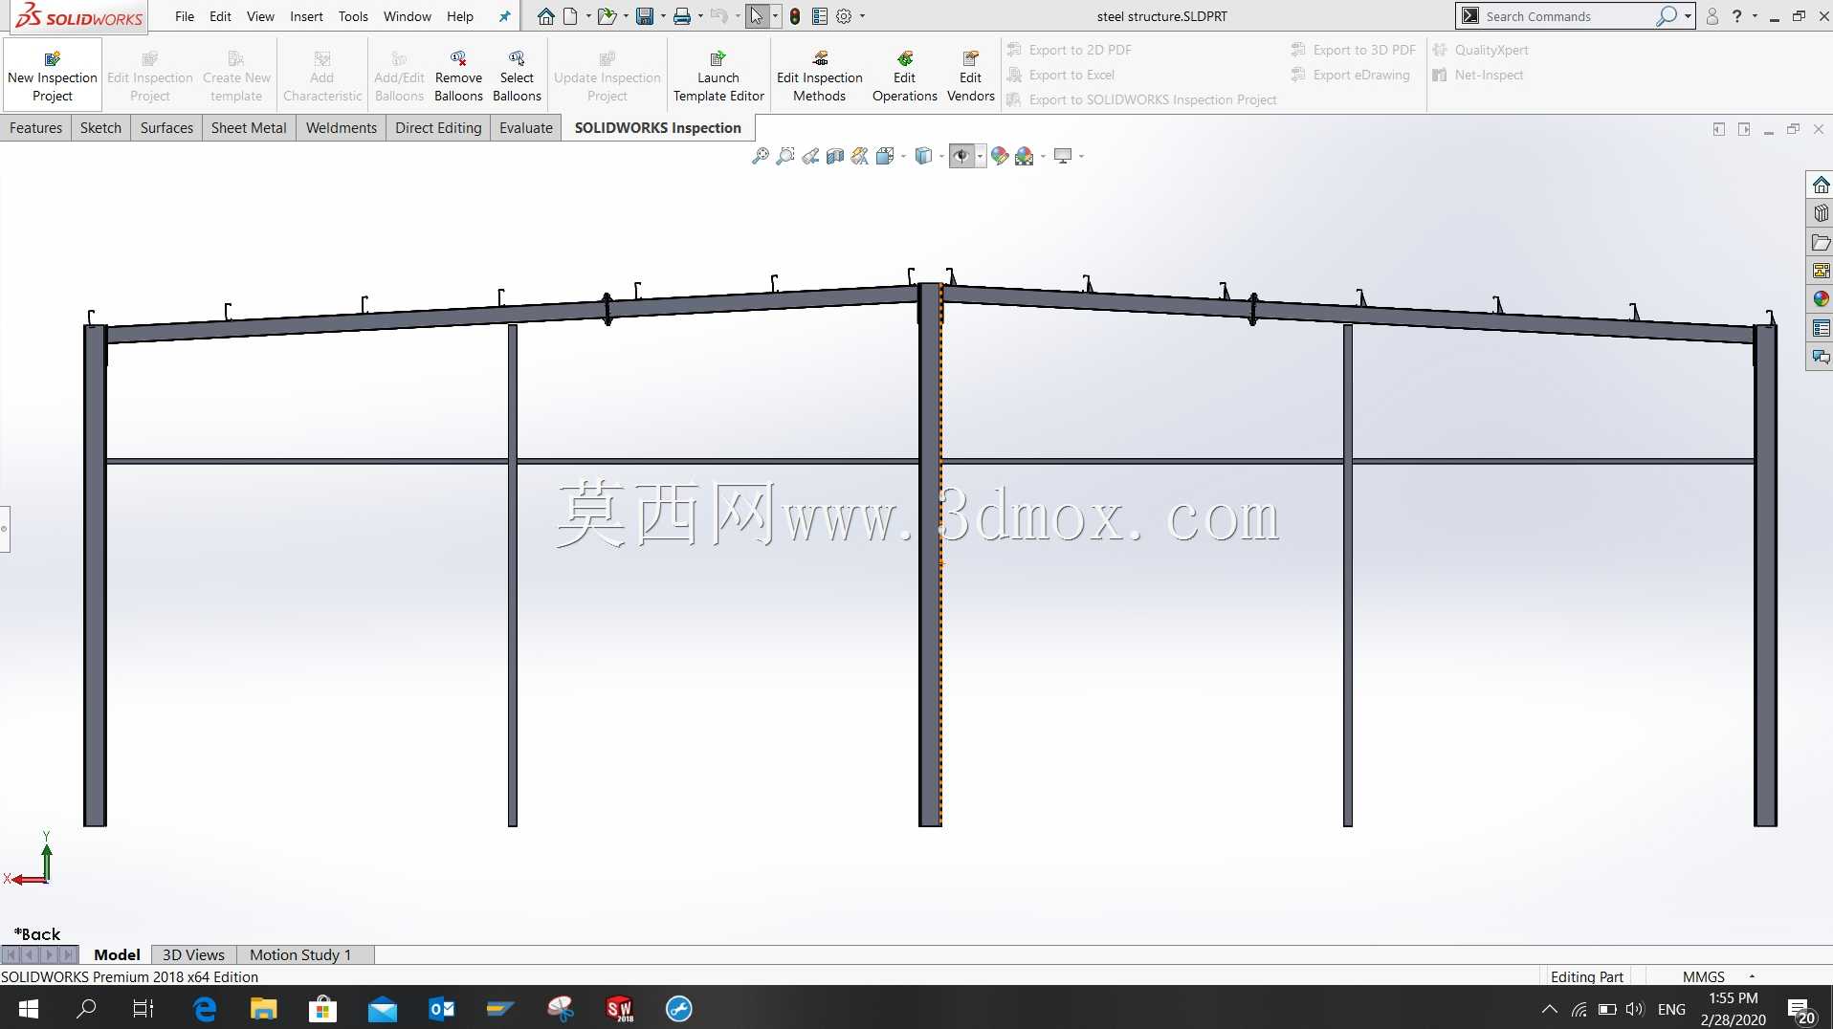Pin the menu bar

(x=504, y=16)
